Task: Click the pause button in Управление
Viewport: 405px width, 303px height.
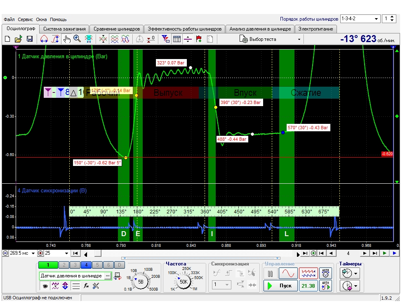Action: coord(270,274)
